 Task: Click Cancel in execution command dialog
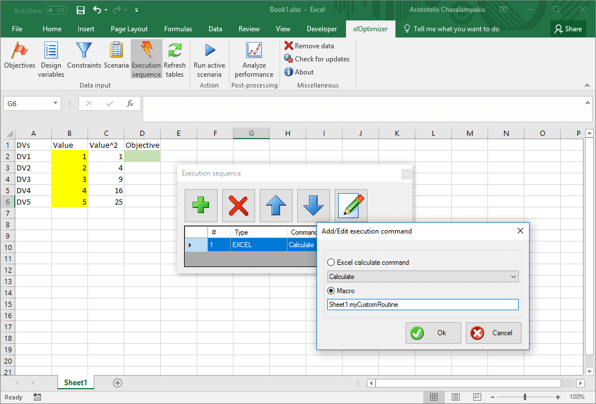point(493,333)
